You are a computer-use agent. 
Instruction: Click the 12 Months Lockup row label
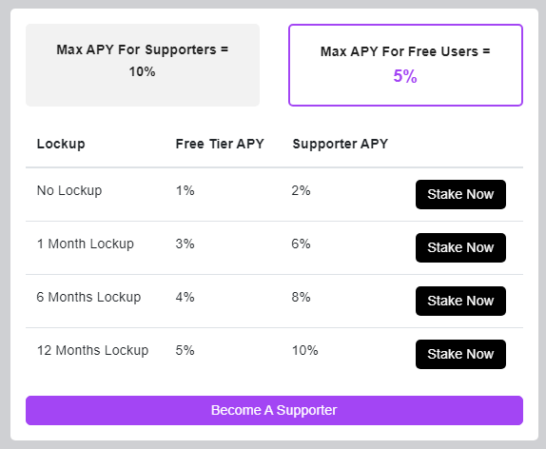pos(92,350)
